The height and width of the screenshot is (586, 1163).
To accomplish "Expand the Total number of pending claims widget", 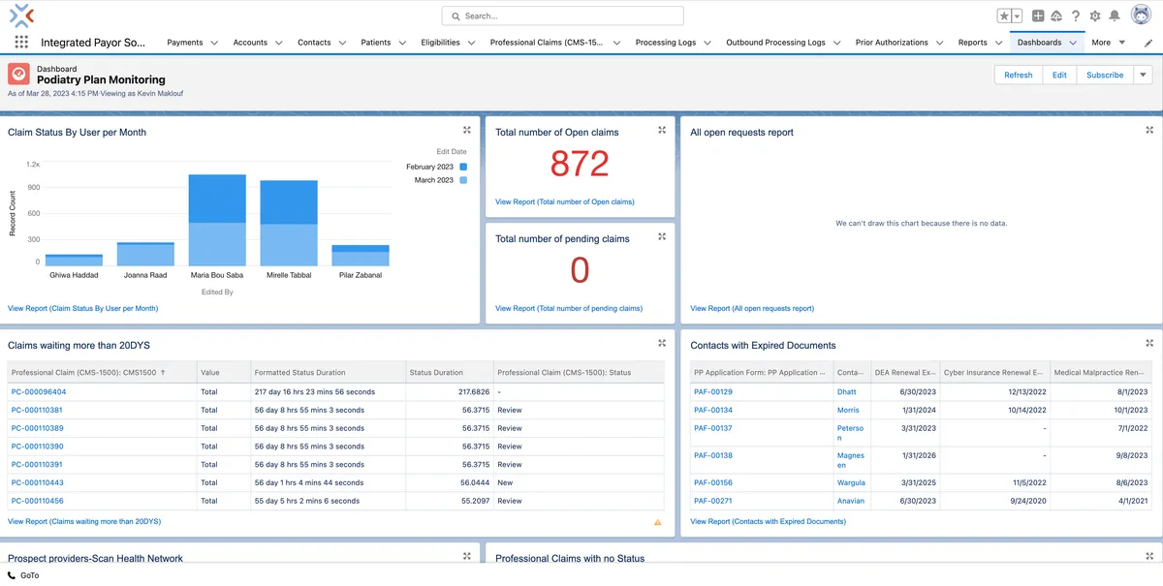I will [x=662, y=236].
